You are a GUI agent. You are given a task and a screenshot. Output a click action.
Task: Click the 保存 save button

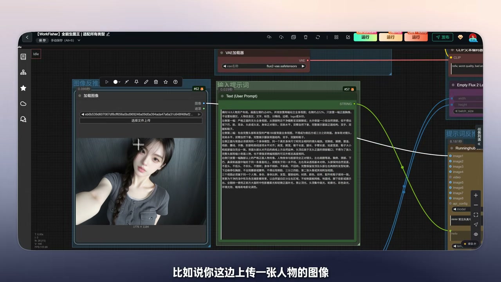click(42, 40)
